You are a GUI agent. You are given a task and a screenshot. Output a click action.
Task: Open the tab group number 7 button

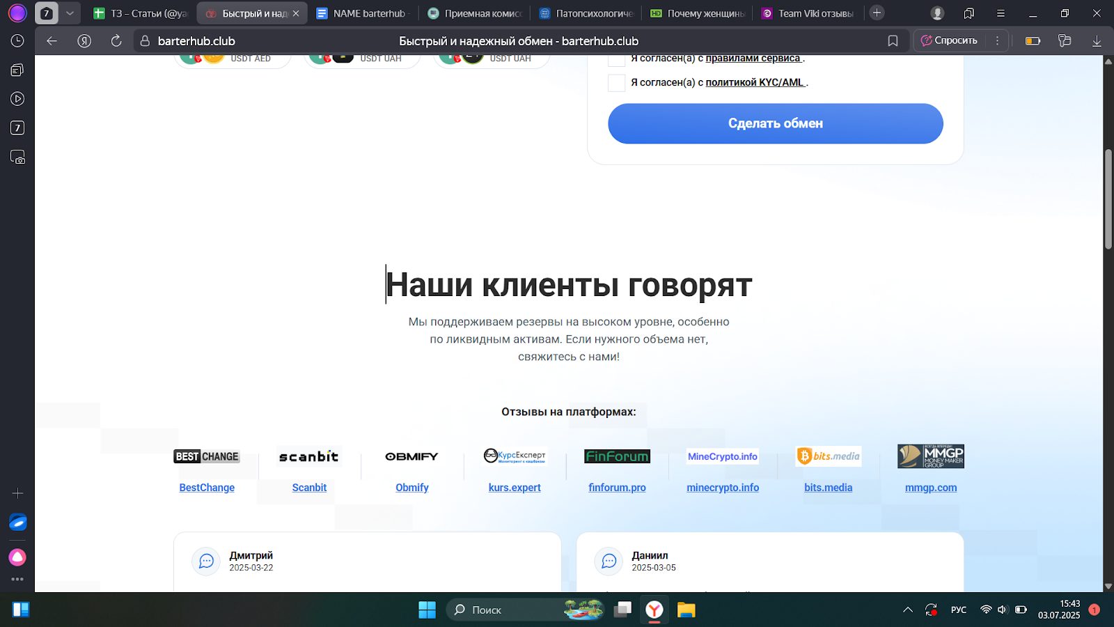[x=47, y=13]
